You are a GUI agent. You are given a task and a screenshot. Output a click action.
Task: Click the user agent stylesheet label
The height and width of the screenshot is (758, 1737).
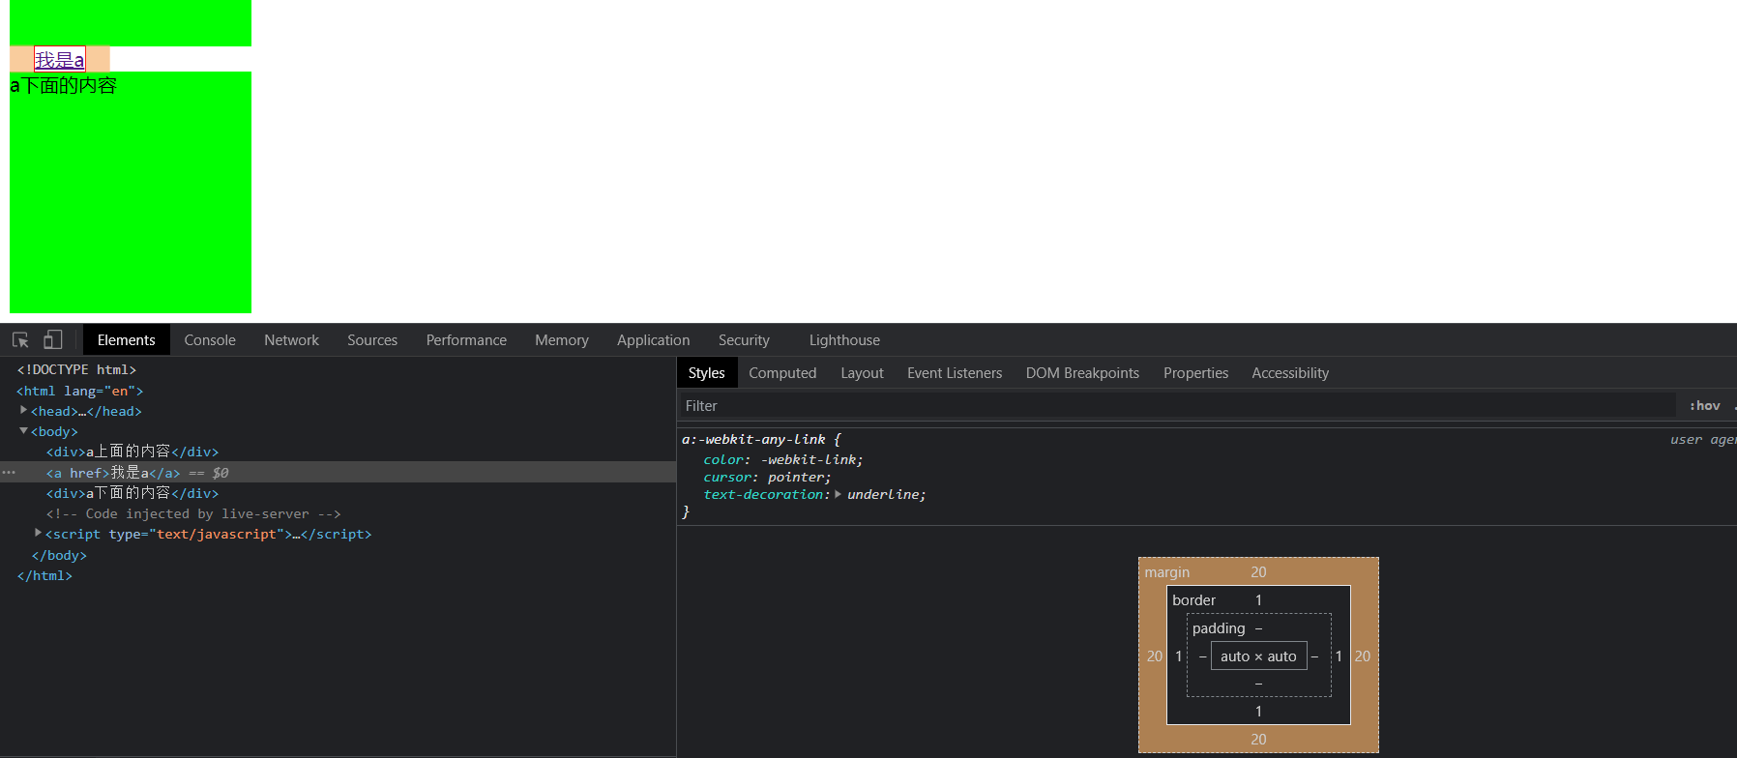point(1703,439)
